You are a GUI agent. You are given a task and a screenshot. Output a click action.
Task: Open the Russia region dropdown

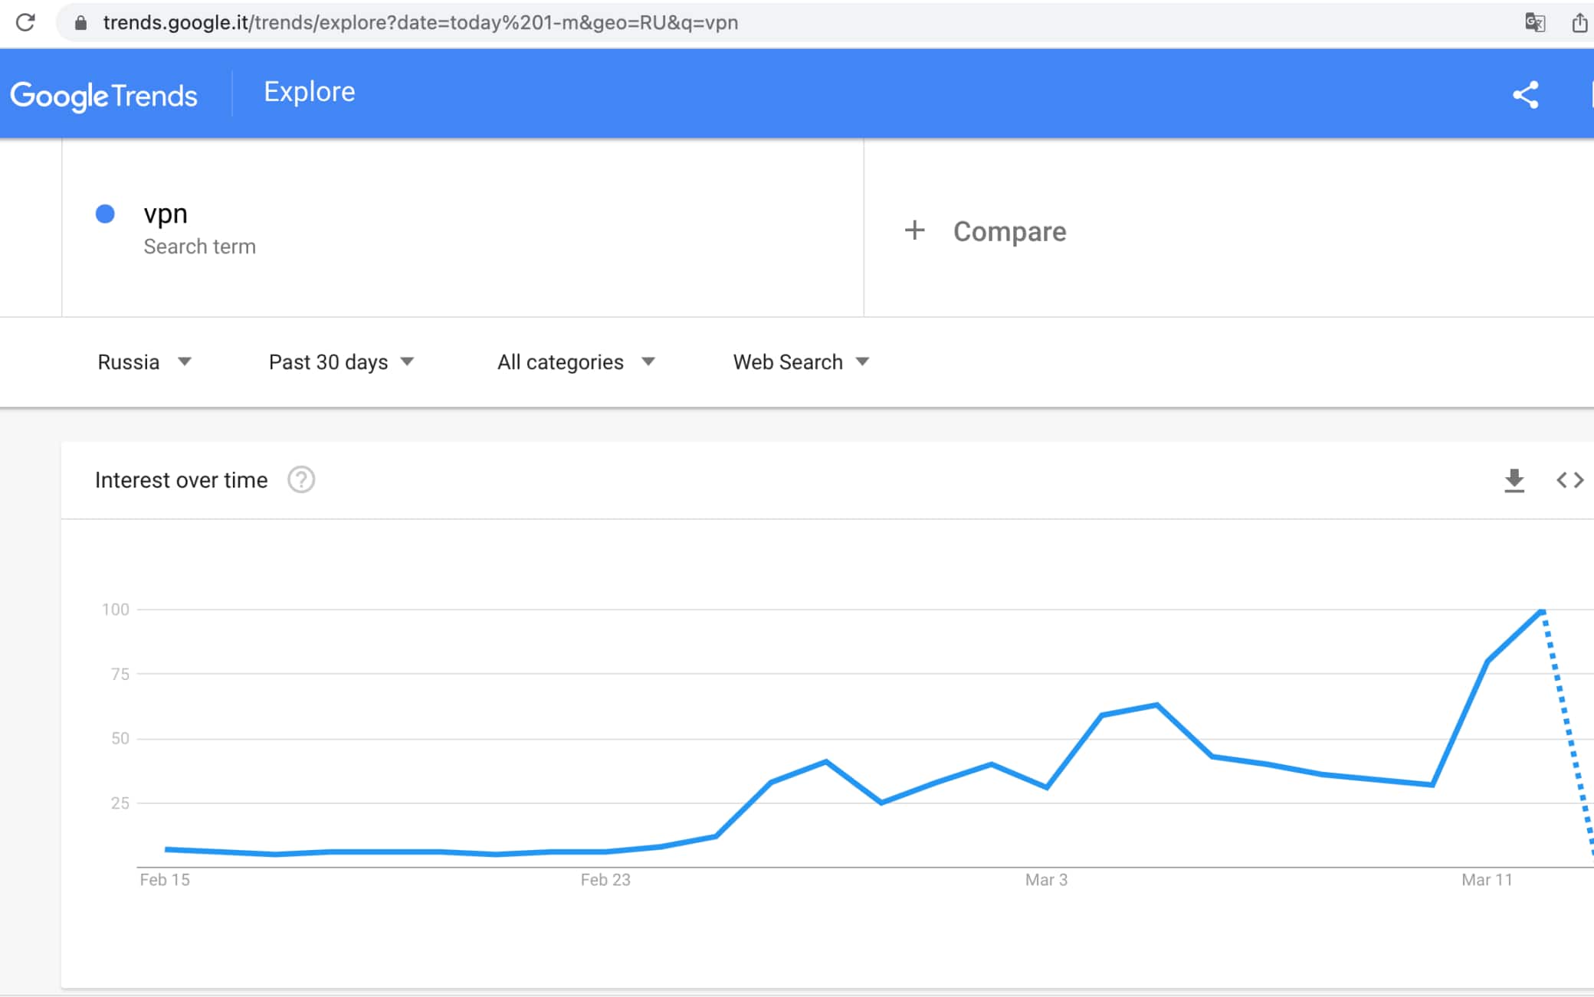click(144, 362)
